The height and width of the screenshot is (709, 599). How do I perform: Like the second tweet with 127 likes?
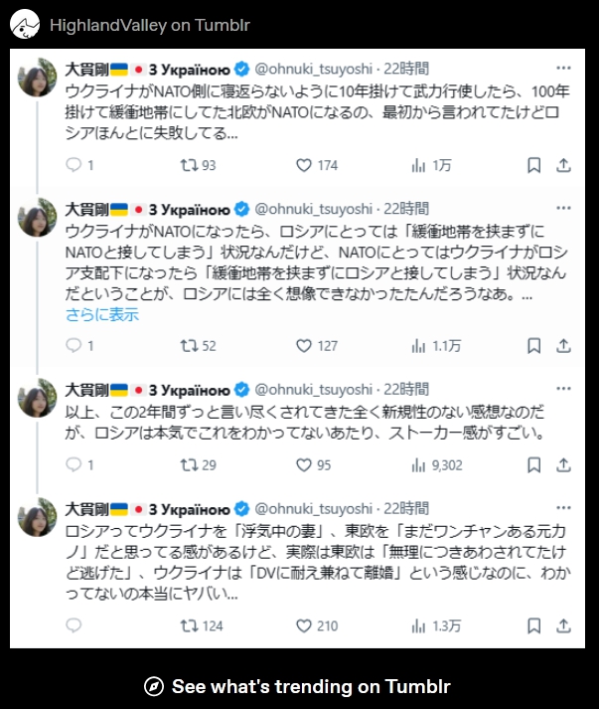pos(305,346)
